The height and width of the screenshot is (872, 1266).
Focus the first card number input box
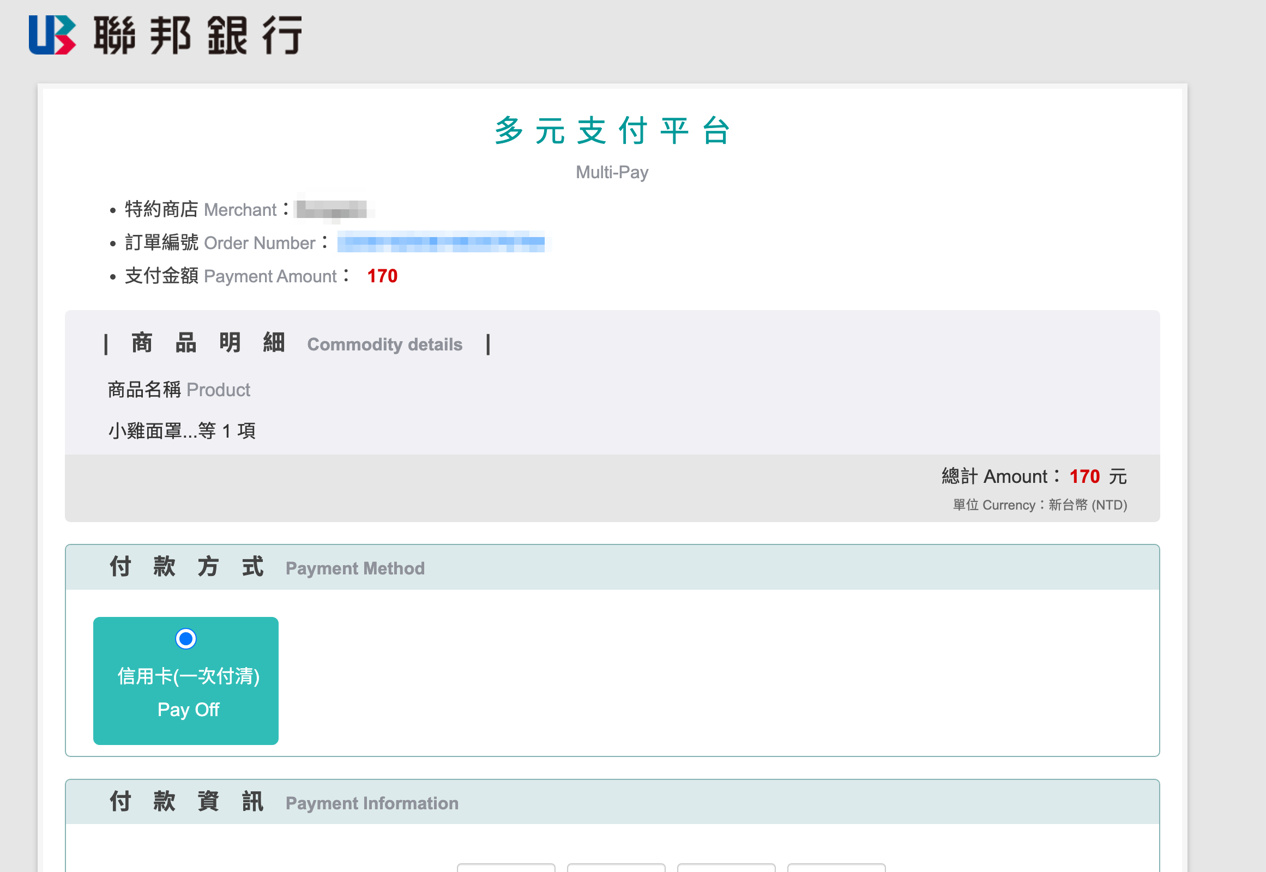pos(506,868)
